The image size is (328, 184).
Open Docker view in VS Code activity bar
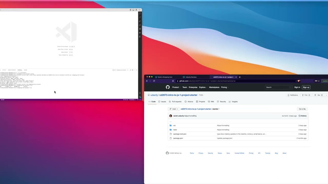pos(140,33)
